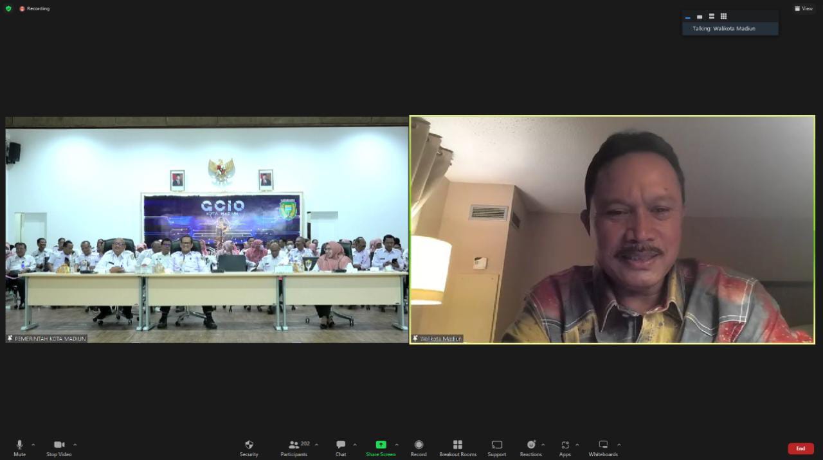End the meeting

pos(800,448)
